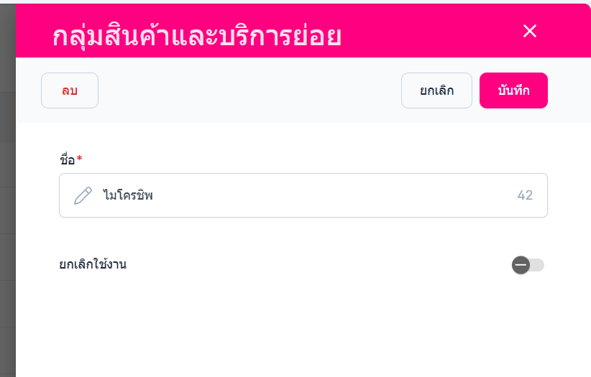The height and width of the screenshot is (377, 591).
Task: Save with the pink บันทึก button
Action: [513, 90]
